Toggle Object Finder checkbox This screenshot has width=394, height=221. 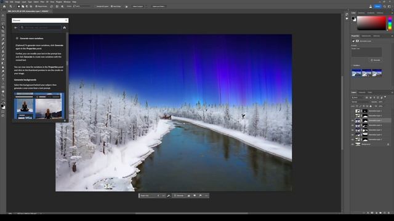click(36, 6)
